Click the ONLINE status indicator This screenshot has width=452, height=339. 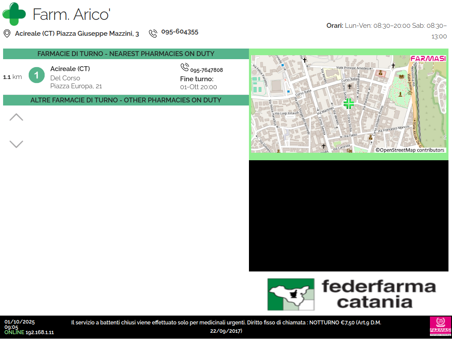[x=14, y=332]
